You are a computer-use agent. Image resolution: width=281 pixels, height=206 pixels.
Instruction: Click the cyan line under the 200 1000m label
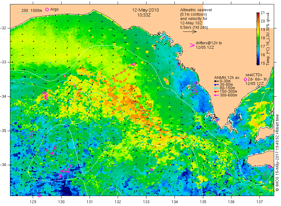[x=26, y=13]
